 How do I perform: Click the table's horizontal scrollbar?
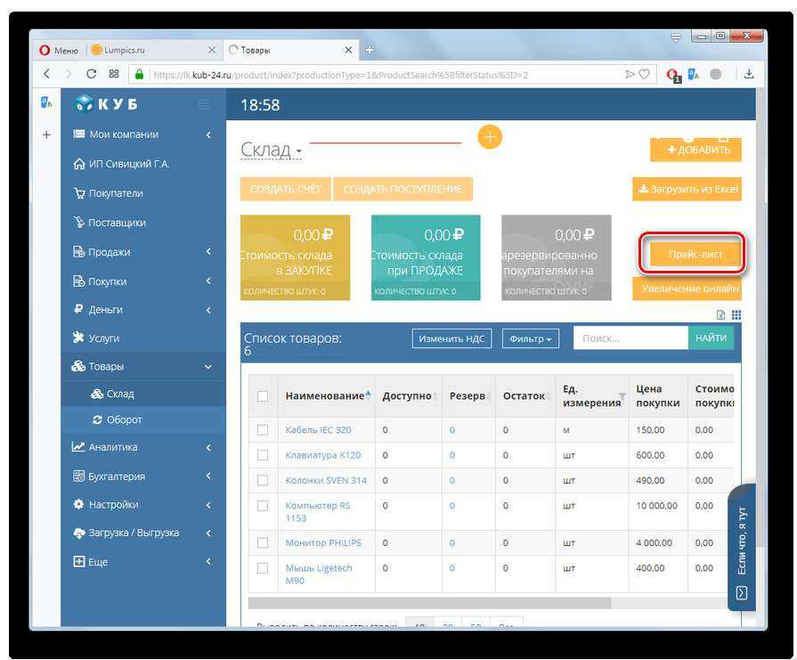pyautogui.click(x=427, y=603)
